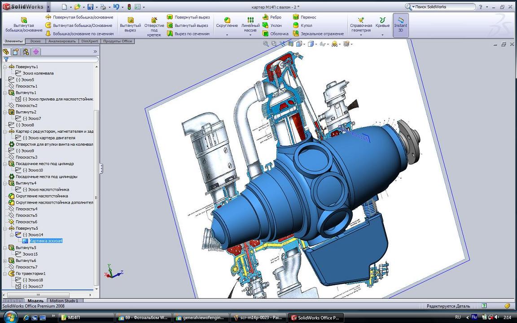Select the Вытянутый вырез cut tool

[130, 25]
